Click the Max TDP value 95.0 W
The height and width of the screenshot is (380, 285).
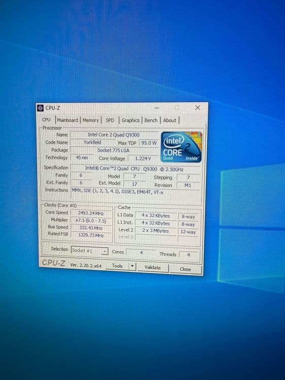149,143
